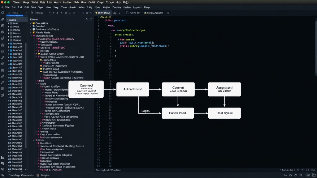Viewport: 317px width, 178px height.
Task: Open the 'Plie' menu in the second menu row
Action: pyautogui.click(x=7, y=7)
